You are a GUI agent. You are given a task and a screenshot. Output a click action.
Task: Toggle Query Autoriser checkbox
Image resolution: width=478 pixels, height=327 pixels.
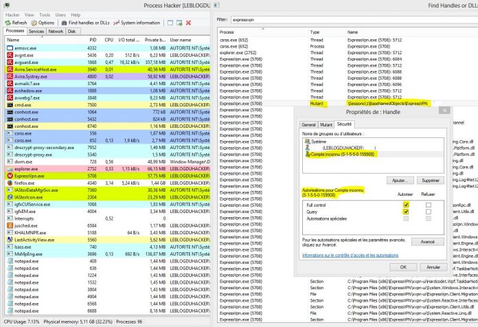pyautogui.click(x=406, y=212)
